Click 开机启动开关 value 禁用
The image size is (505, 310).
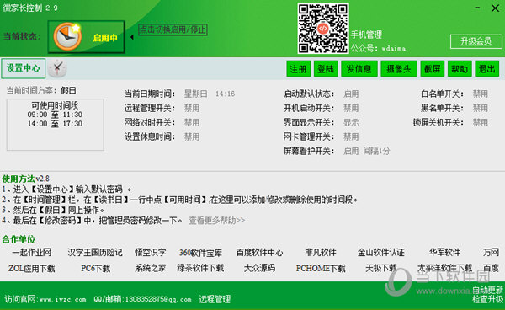coord(351,109)
